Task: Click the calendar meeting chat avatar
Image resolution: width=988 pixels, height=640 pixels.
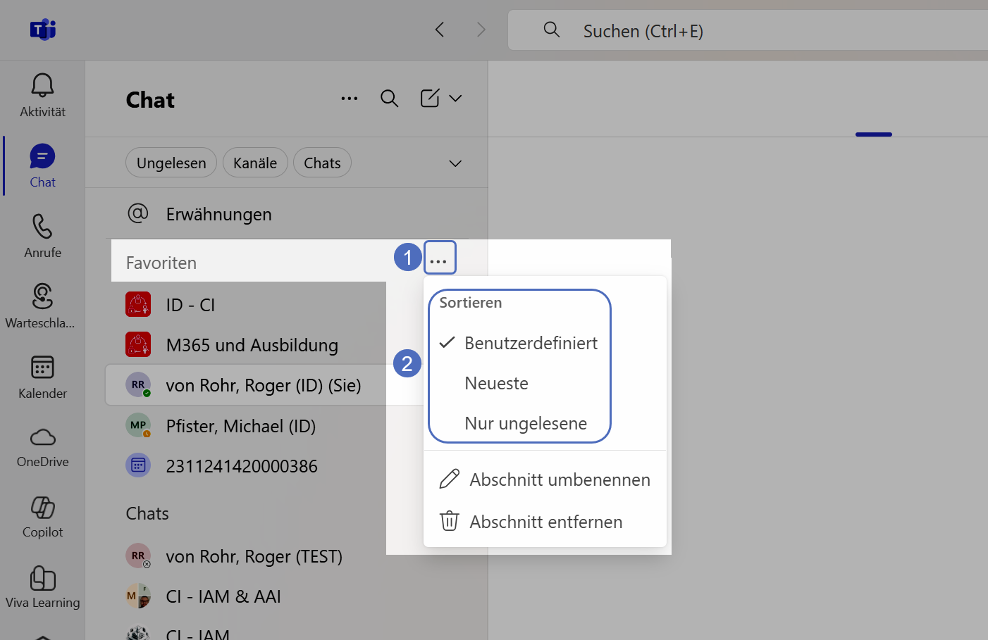Action: (x=138, y=465)
